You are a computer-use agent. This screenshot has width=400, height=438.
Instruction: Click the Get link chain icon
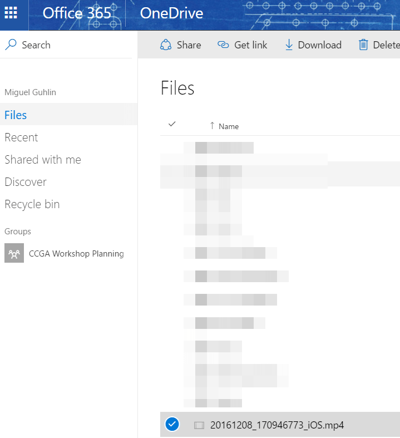223,45
